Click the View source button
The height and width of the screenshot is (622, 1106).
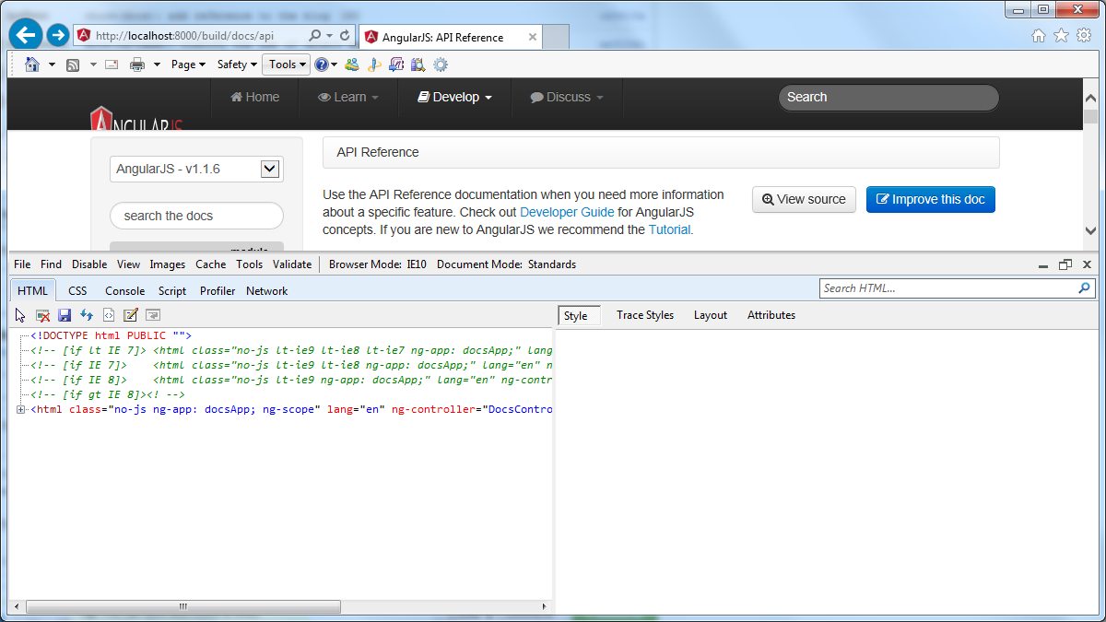804,199
